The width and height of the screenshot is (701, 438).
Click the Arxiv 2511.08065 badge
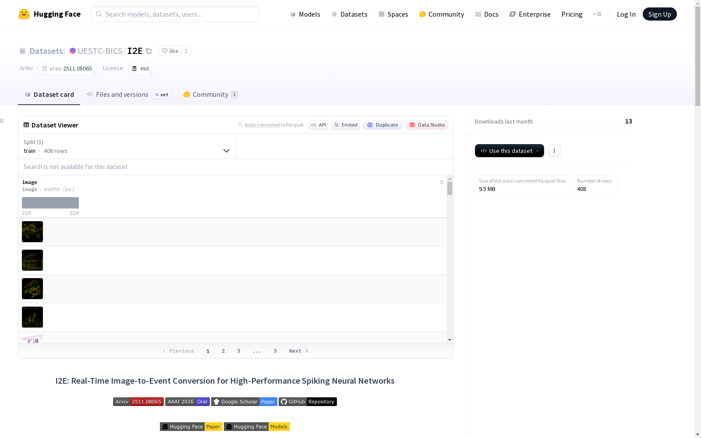click(x=138, y=402)
